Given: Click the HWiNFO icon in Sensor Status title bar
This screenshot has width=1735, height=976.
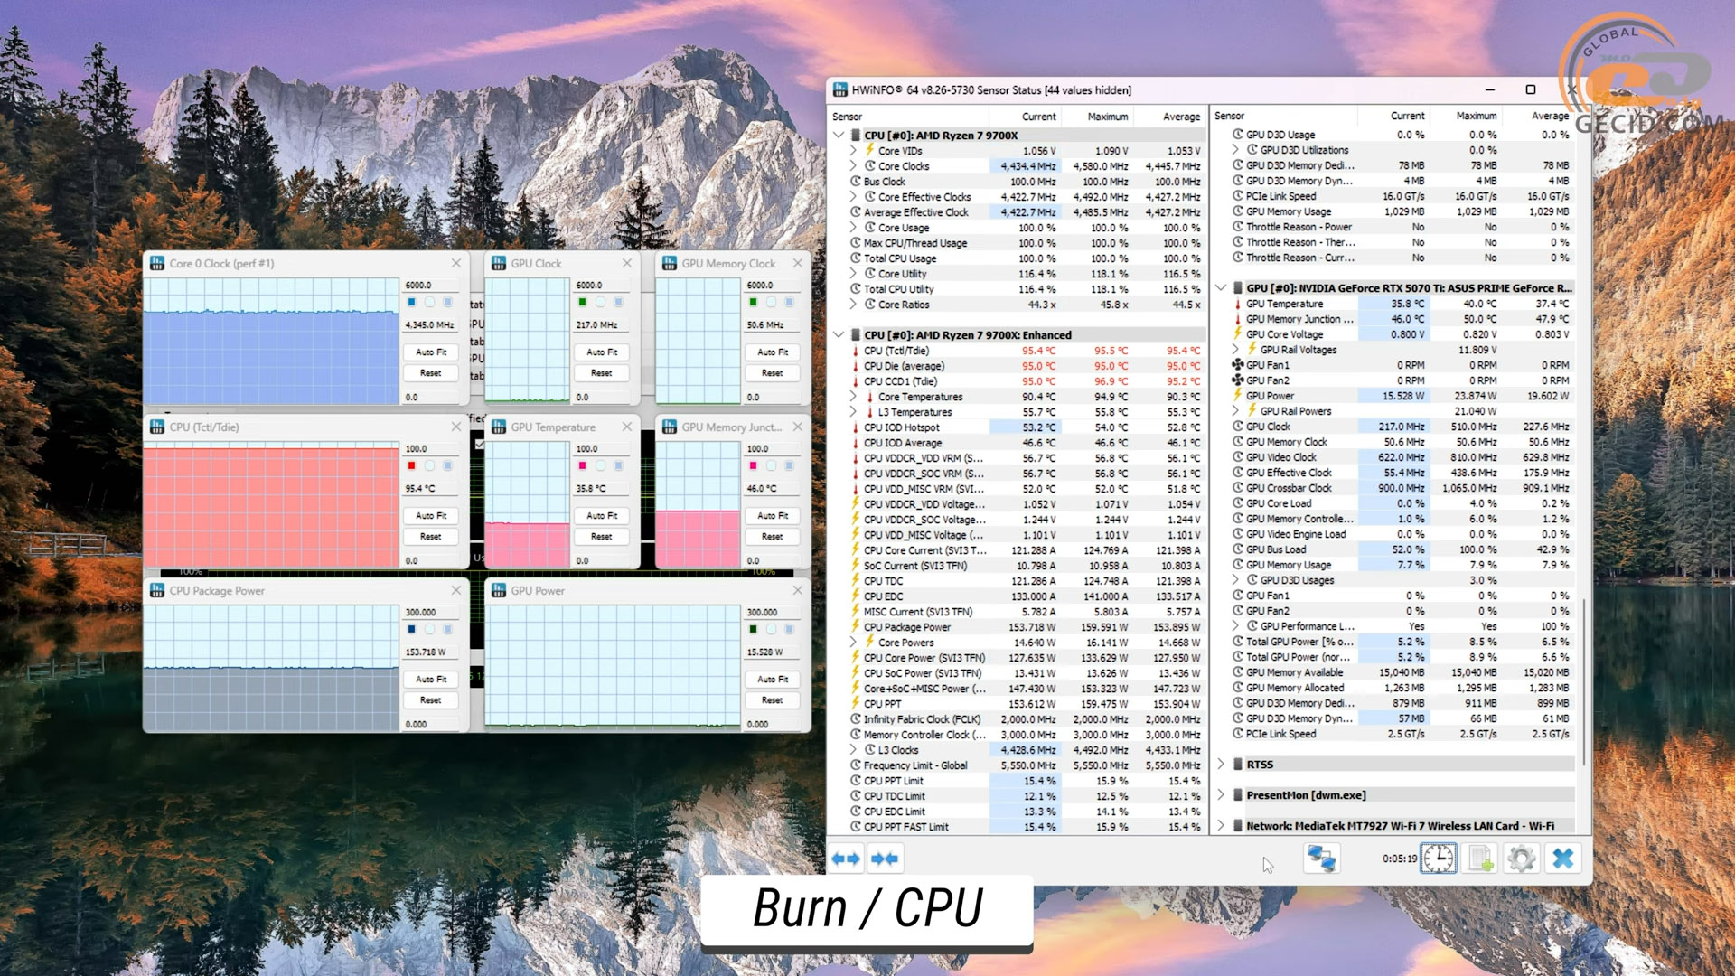Looking at the screenshot, I should (840, 90).
